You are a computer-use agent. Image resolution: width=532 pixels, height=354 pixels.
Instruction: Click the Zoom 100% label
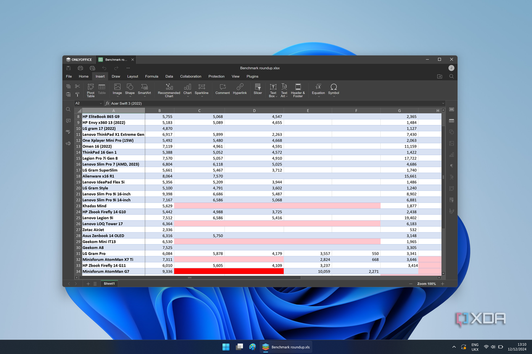(x=427, y=284)
